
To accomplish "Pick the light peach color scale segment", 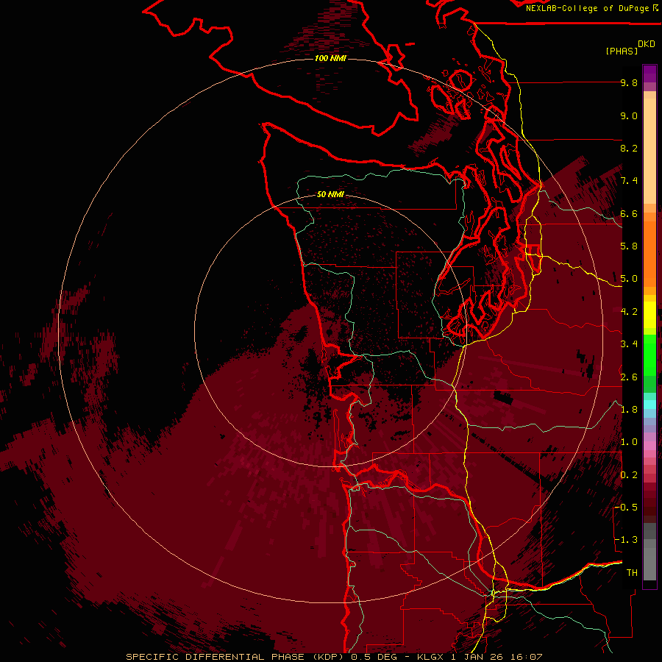I will tap(649, 152).
